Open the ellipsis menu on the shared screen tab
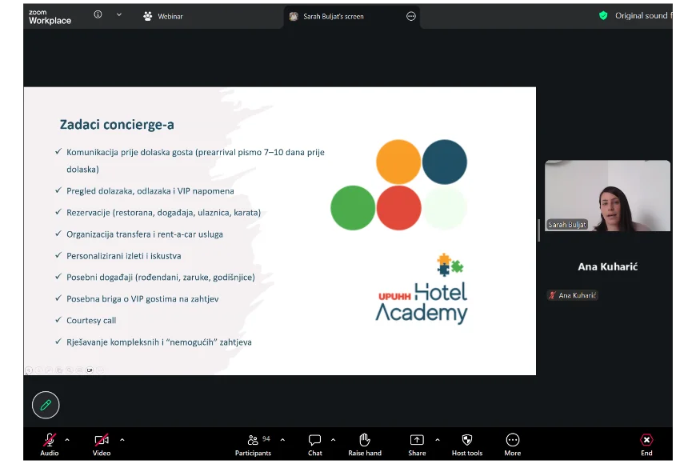This screenshot has height=464, width=696. (411, 16)
